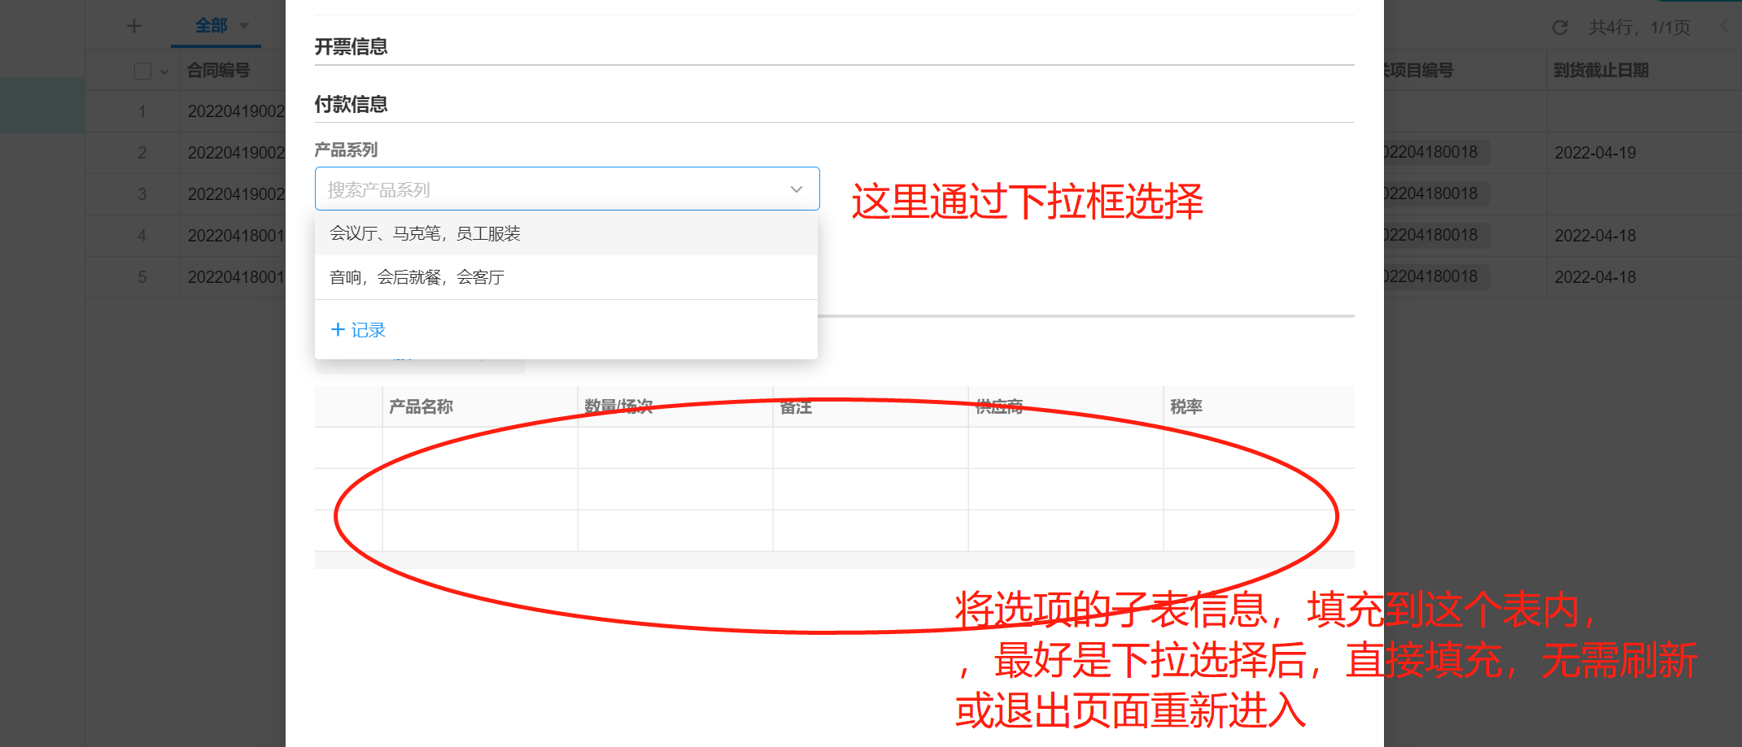This screenshot has height=747, width=1742.
Task: Click the plus icon to add a new record
Action: [133, 25]
